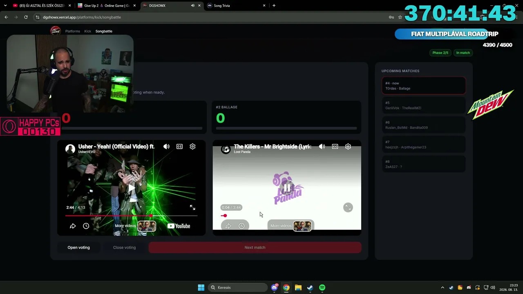Close the Song Trivia tab
The width and height of the screenshot is (523, 294).
pyautogui.click(x=264, y=6)
